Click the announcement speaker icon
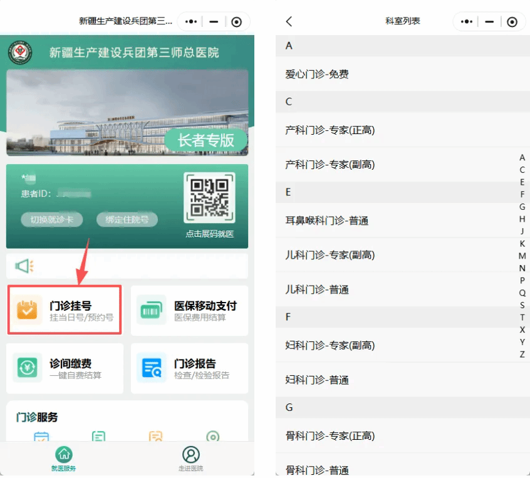530x478 pixels. click(24, 266)
